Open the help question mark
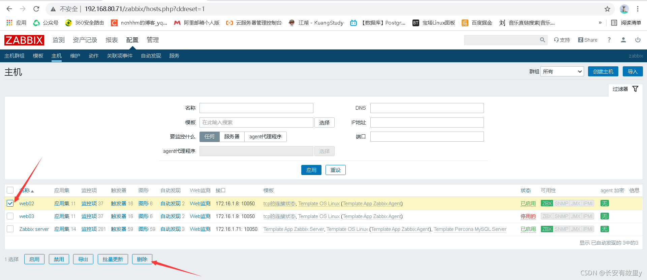 coord(609,40)
